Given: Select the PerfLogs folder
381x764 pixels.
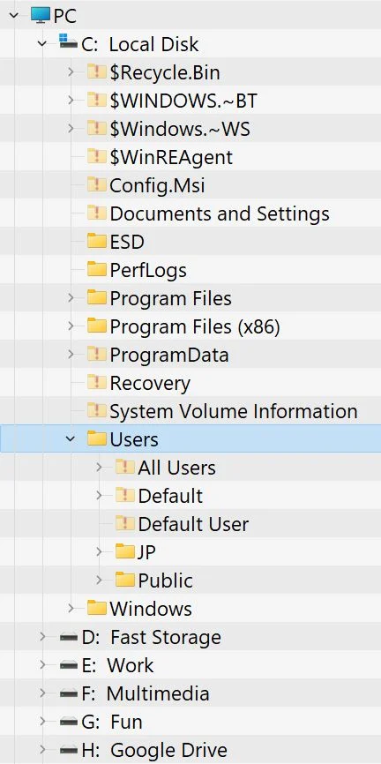Looking at the screenshot, I should (148, 270).
